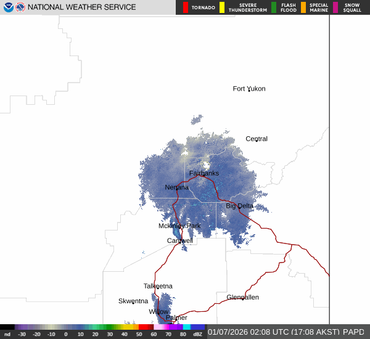Click the Talkeetna map label
The image size is (370, 339).
158,286
